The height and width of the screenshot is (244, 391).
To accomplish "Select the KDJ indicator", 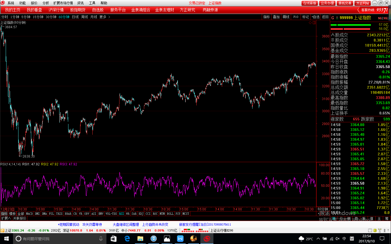I will click(141, 214).
